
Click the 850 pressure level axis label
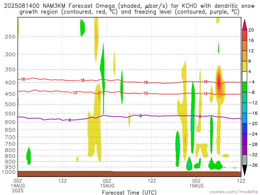(x=10, y=156)
